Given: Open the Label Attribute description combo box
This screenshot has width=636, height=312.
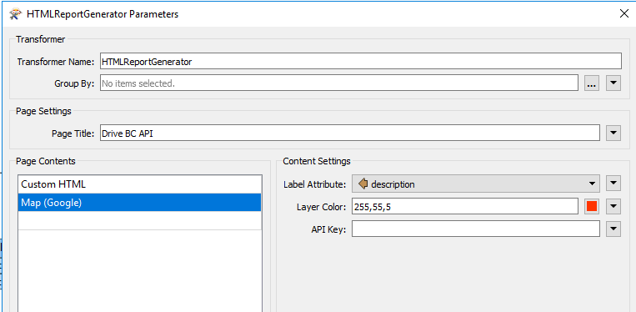Looking at the screenshot, I should pyautogui.click(x=475, y=184).
